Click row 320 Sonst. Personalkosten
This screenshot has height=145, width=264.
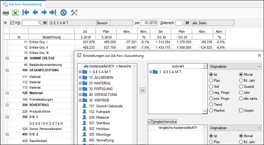click(x=39, y=129)
